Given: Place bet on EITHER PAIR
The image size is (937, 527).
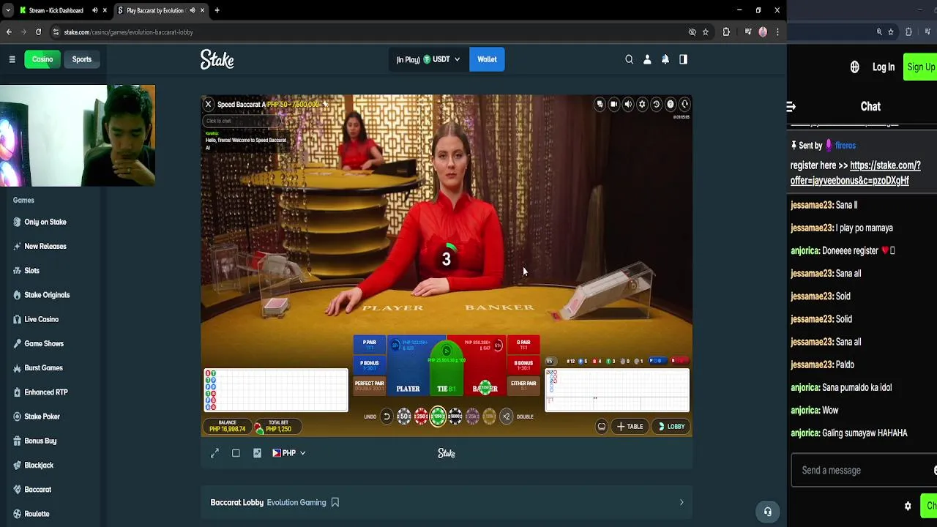Looking at the screenshot, I should pos(523,385).
